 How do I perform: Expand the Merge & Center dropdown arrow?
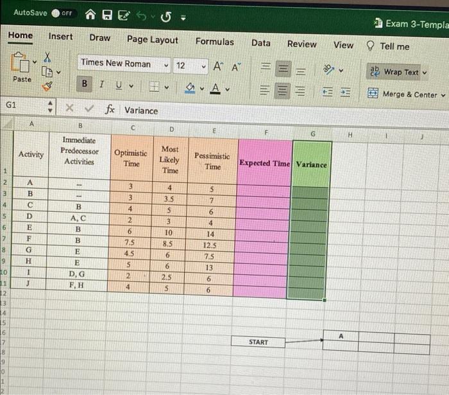443,95
